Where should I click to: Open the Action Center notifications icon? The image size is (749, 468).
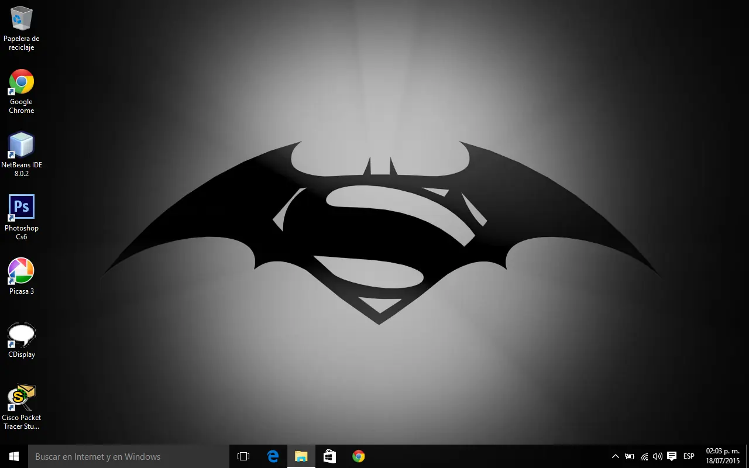click(x=672, y=456)
